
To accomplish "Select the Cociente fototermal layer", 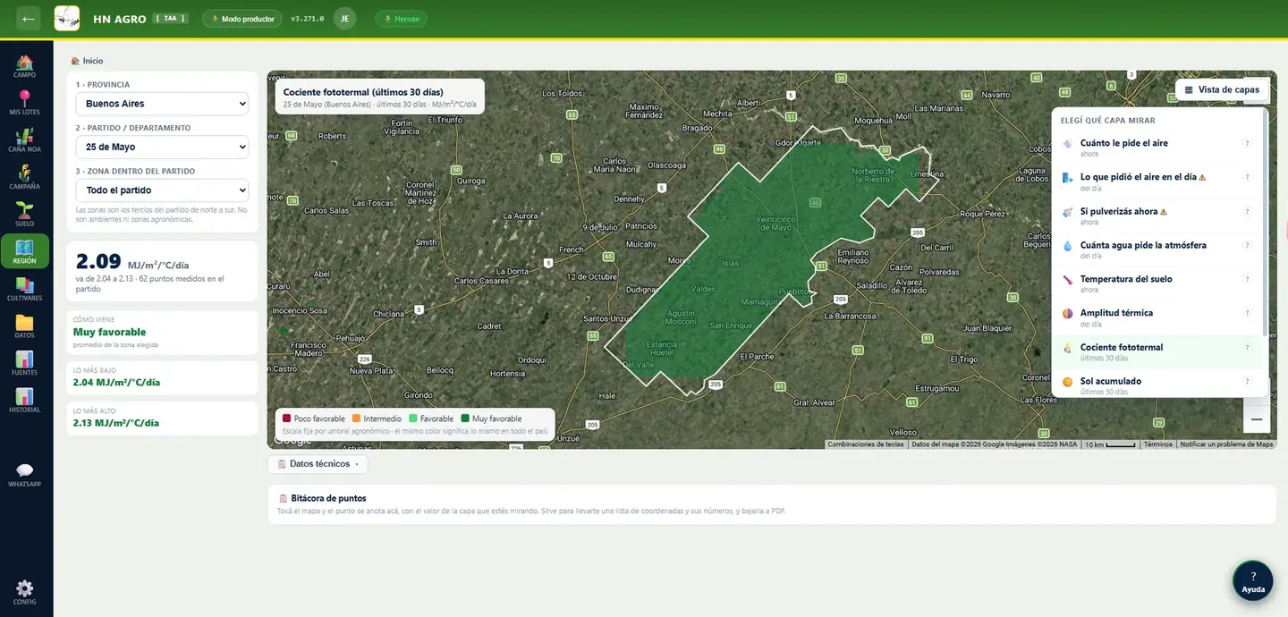I will click(1158, 351).
